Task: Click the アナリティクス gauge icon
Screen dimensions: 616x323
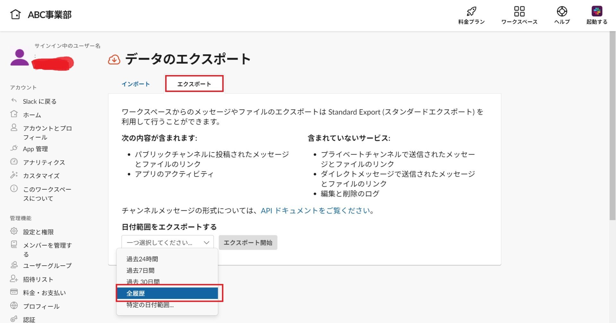Action: (14, 161)
